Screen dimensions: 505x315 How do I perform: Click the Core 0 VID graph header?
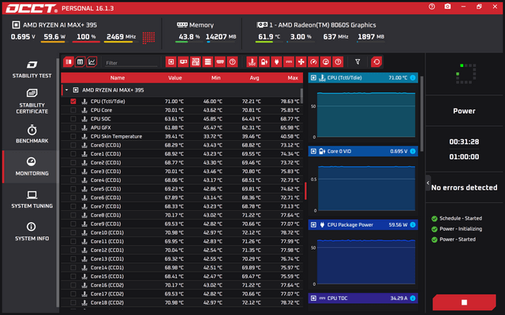tap(363, 151)
